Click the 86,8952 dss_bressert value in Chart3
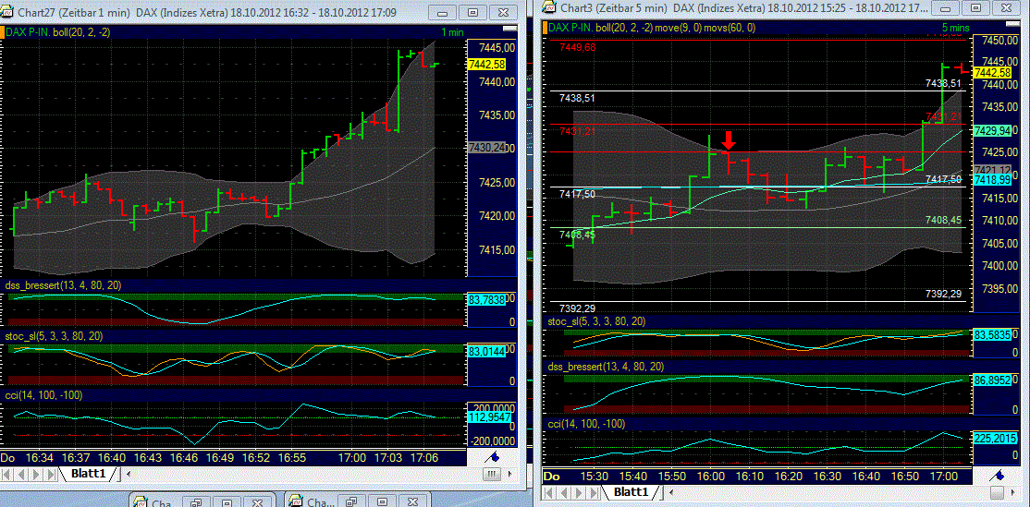 pyautogui.click(x=994, y=380)
